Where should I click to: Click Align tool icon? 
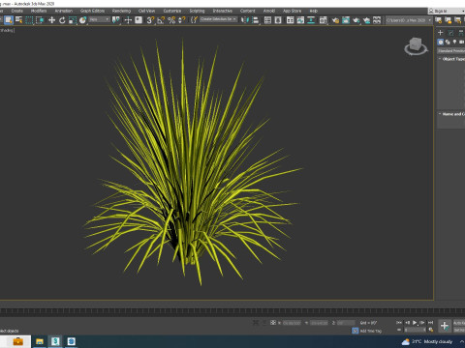click(256, 20)
